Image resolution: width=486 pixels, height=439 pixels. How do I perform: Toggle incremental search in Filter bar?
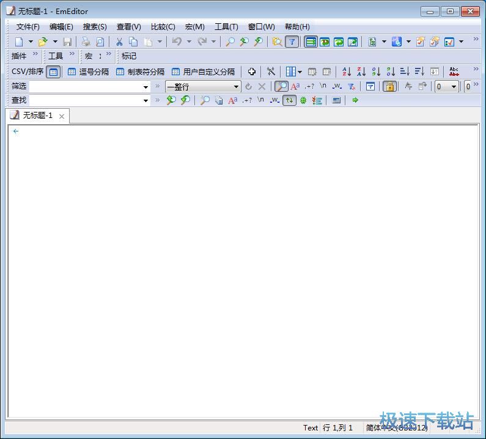pyautogui.click(x=281, y=86)
